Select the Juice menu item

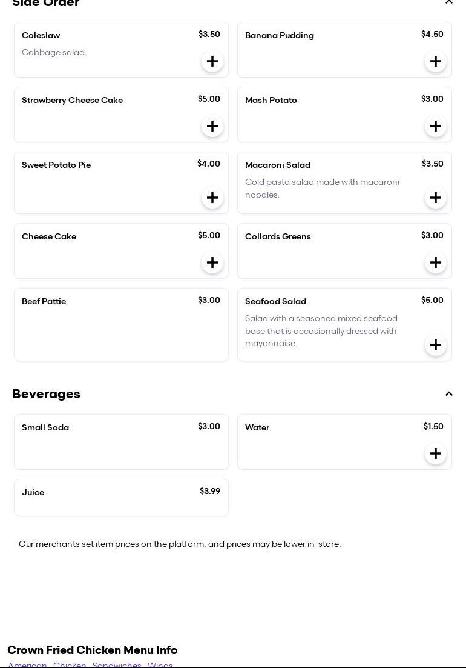click(x=121, y=497)
